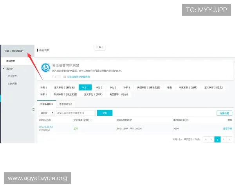Open the 实例IP search-type dropdown

[x=47, y=113]
